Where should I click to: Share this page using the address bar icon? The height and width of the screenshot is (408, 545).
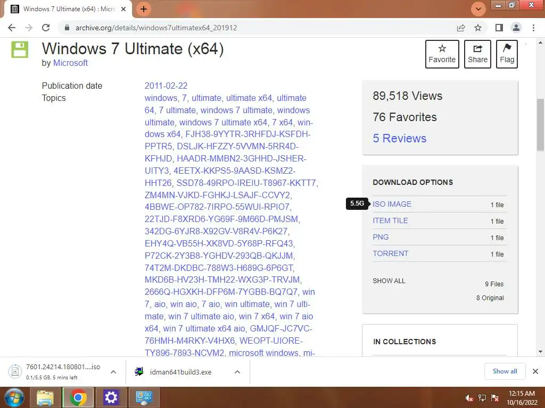[x=461, y=28]
